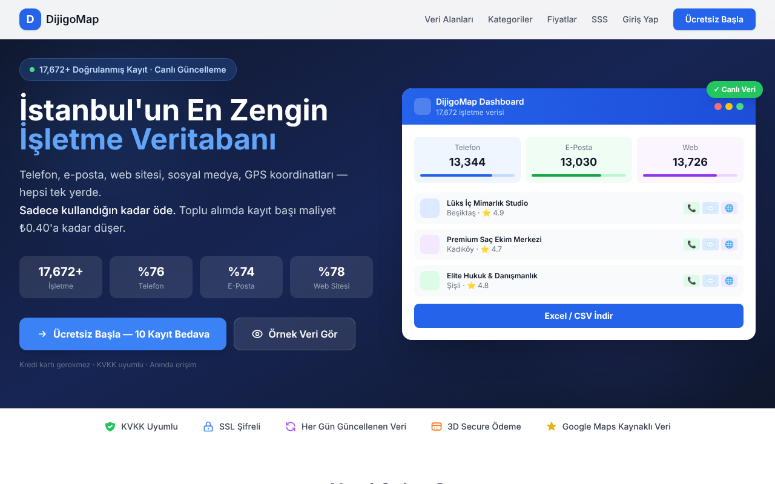Screen dimensions: 775x484
Task: Click the %74 E-Posta stat card
Action: tap(241, 277)
